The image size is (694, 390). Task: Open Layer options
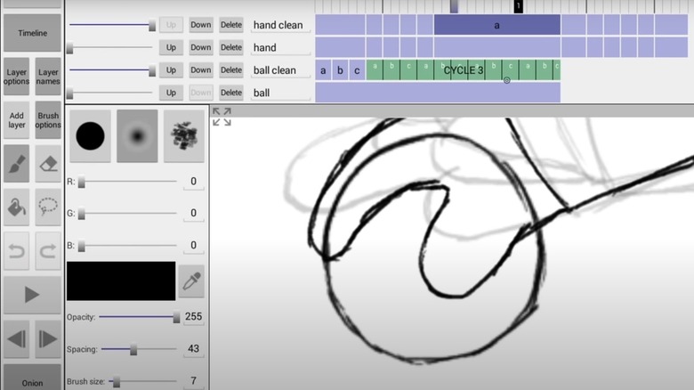pos(16,77)
